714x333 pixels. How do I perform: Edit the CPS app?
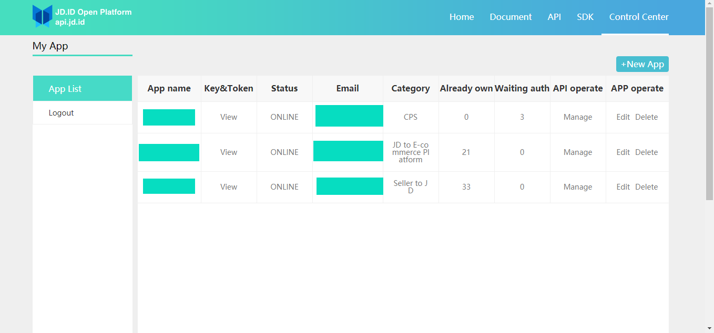pyautogui.click(x=623, y=117)
